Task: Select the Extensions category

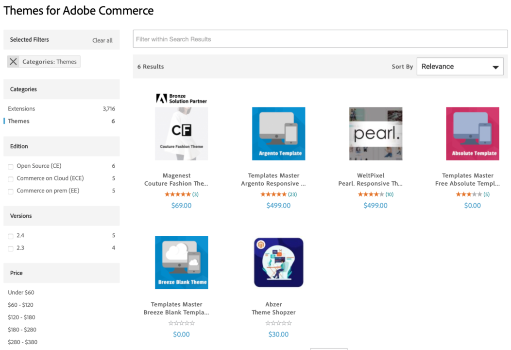Action: pyautogui.click(x=21, y=108)
